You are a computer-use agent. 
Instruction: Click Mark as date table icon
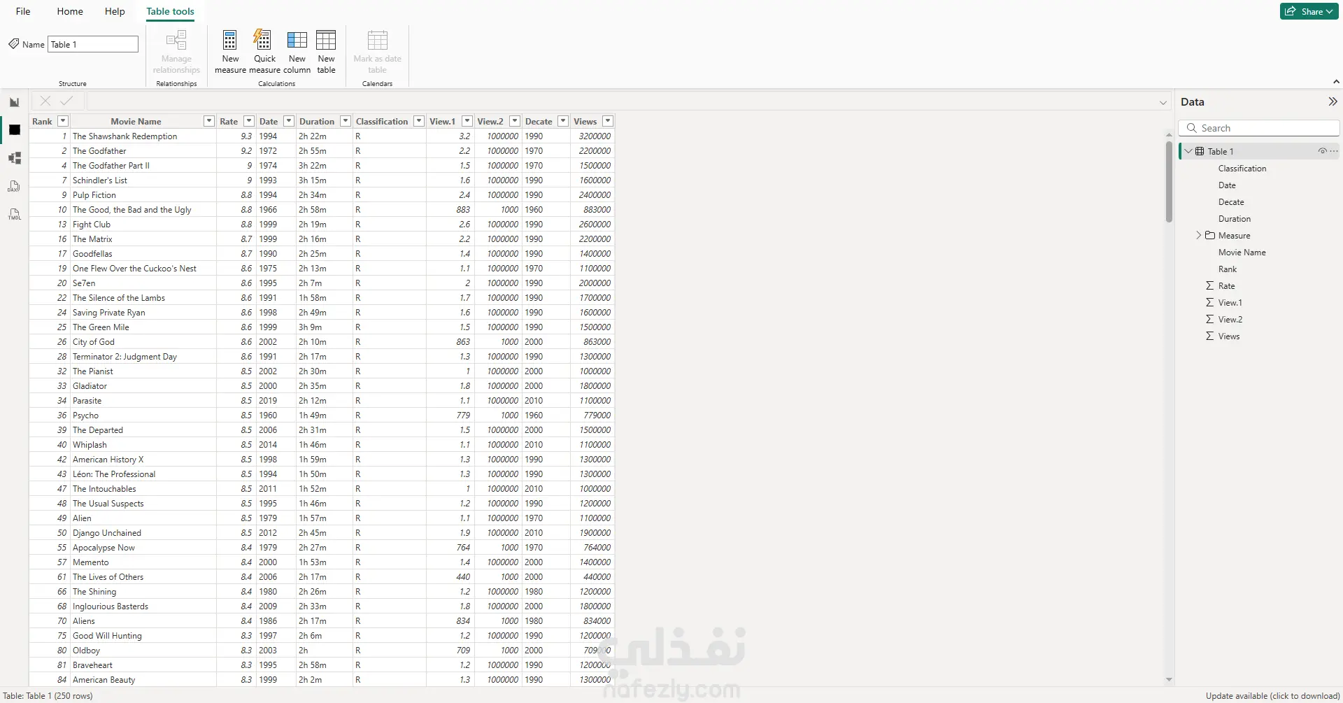pyautogui.click(x=377, y=40)
